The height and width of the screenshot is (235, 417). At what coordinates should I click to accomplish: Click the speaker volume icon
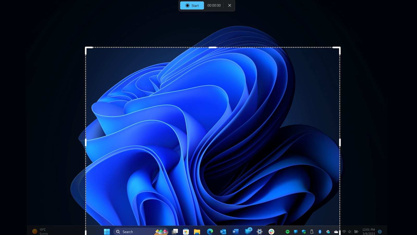(x=350, y=232)
